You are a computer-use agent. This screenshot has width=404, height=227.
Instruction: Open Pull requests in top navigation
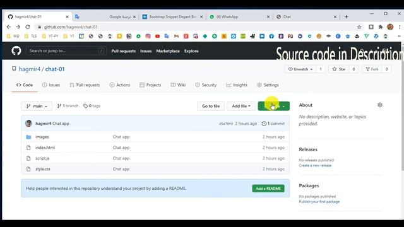(124, 51)
